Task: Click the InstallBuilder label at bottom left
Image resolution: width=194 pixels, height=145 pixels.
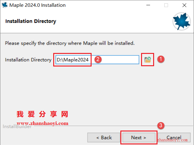Action: (17, 127)
